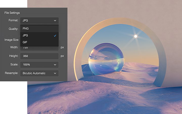This screenshot has height=114, width=182.
Task: Click the Quality label
Action: pyautogui.click(x=13, y=29)
